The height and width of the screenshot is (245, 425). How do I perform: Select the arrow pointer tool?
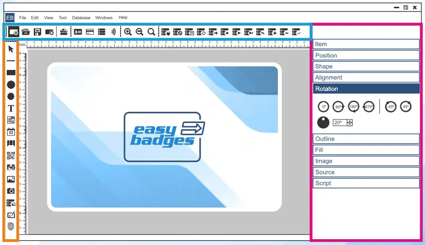11,49
